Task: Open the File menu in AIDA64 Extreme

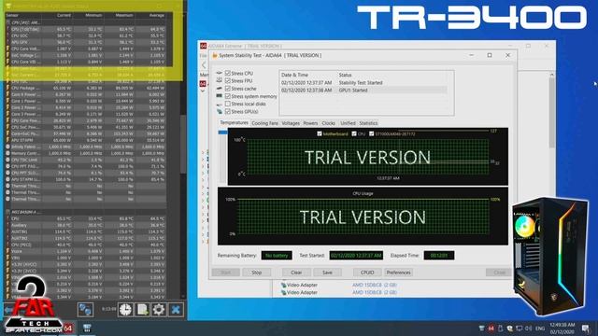Action: point(203,56)
